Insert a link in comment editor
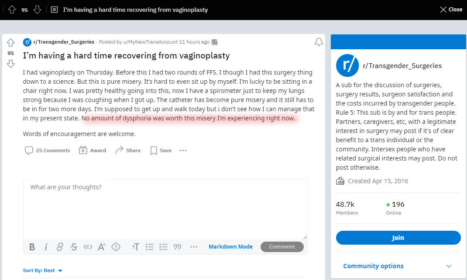 pos(60,247)
